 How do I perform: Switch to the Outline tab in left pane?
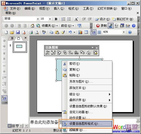[12, 38]
